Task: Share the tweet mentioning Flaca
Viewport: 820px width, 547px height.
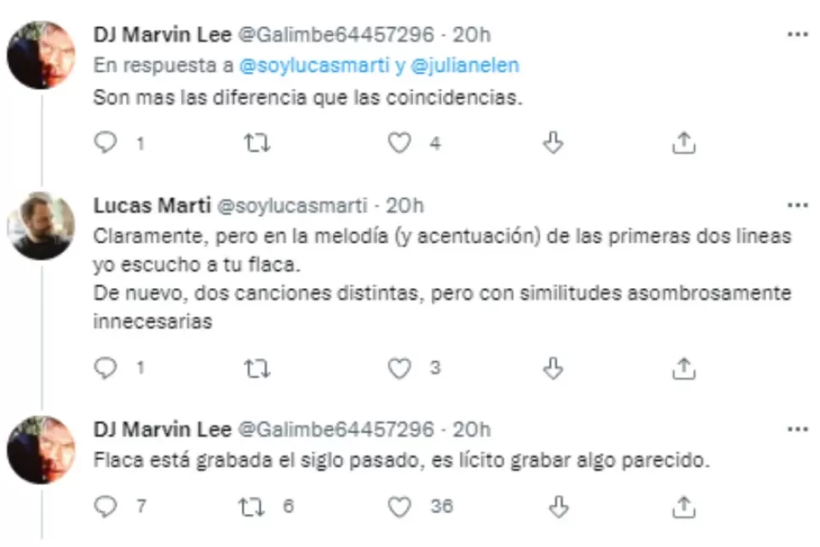Action: coord(681,507)
